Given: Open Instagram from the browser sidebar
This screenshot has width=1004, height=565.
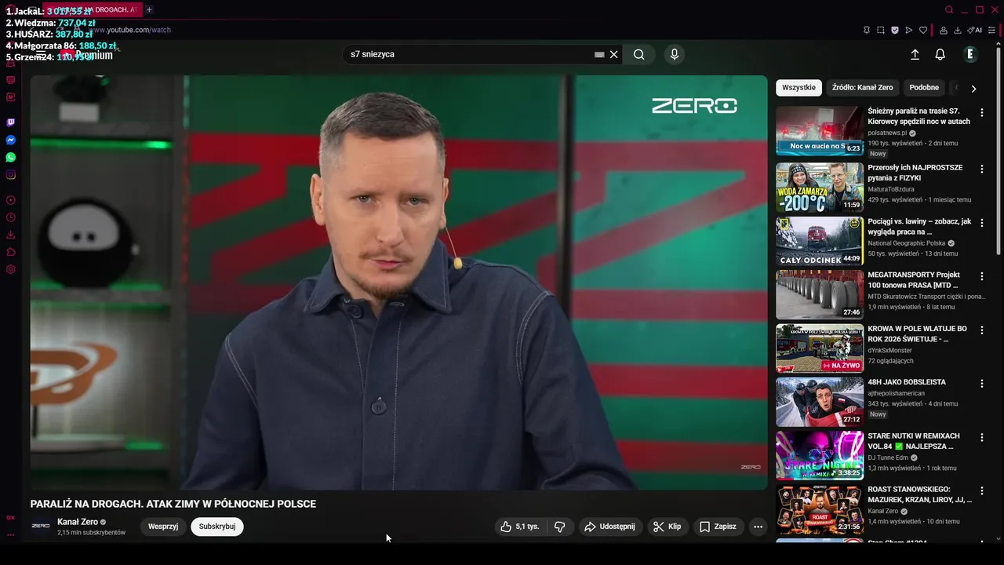Looking at the screenshot, I should [11, 174].
